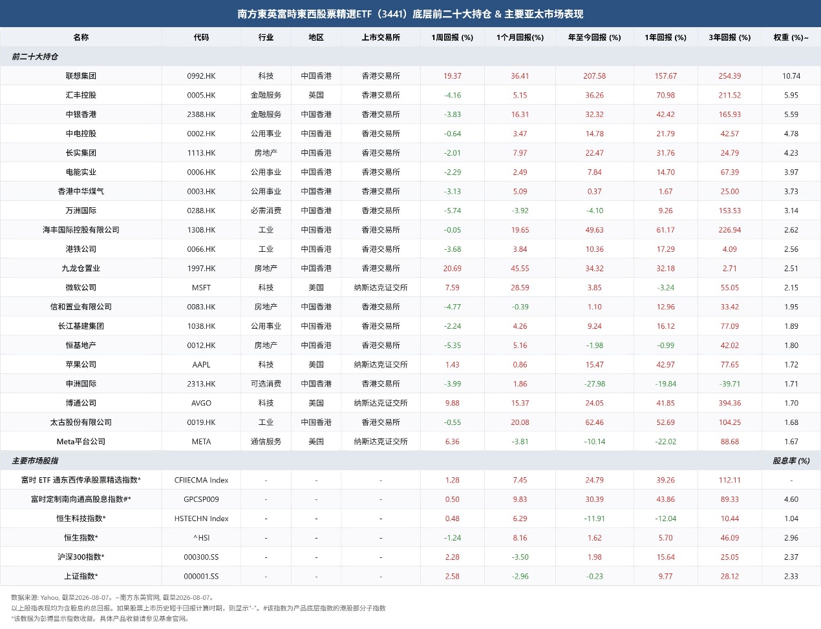Click the table title mentioning ETF（3441）

[x=410, y=14]
